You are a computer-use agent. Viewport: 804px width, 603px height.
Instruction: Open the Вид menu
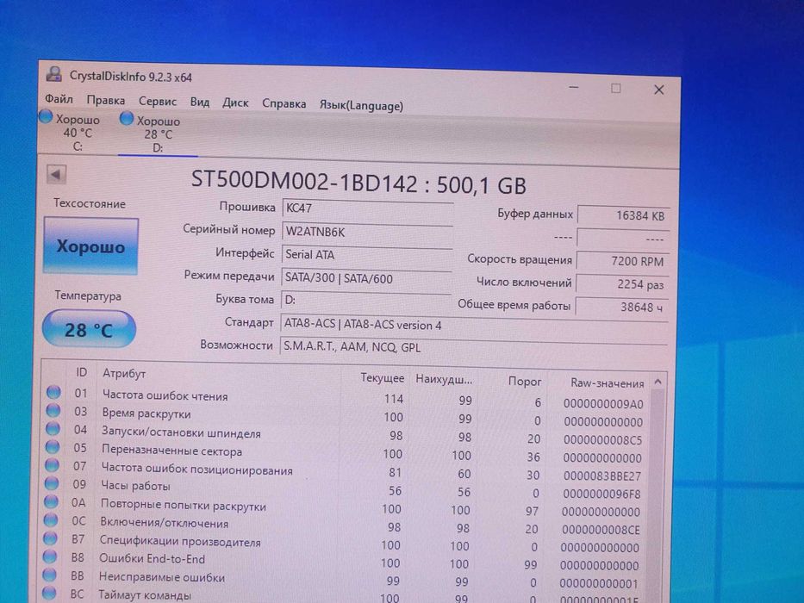pos(199,102)
